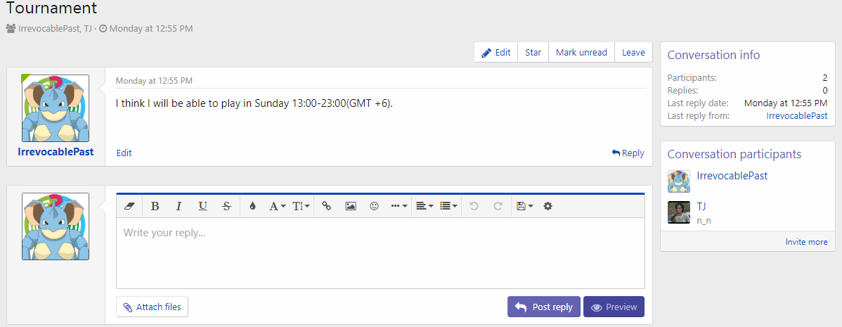This screenshot has height=327, width=842.
Task: Click inside the Write your reply field
Action: [380, 252]
